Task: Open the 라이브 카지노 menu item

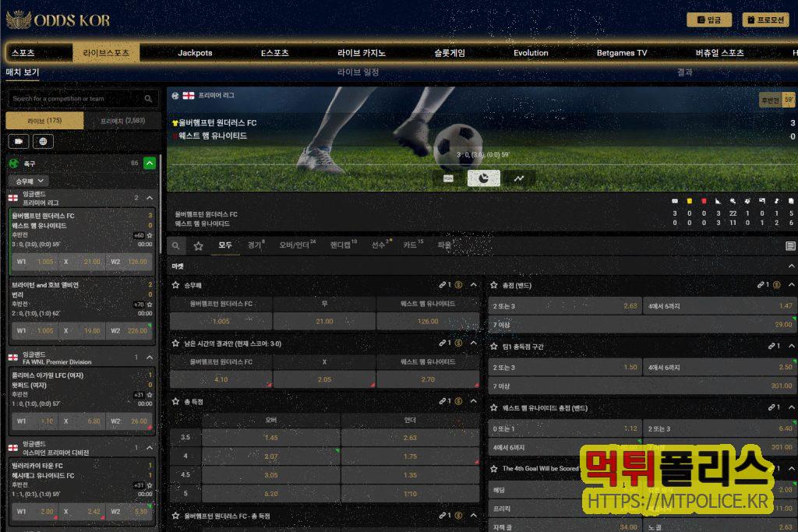Action: coord(362,52)
